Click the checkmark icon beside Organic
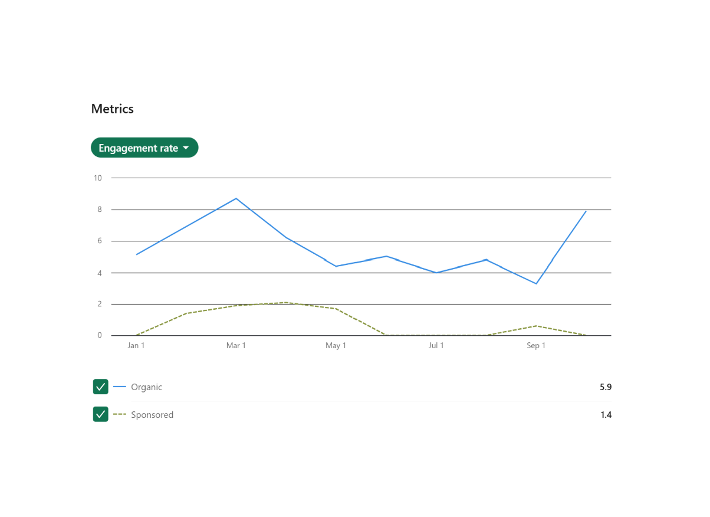The height and width of the screenshot is (517, 710). pos(100,387)
